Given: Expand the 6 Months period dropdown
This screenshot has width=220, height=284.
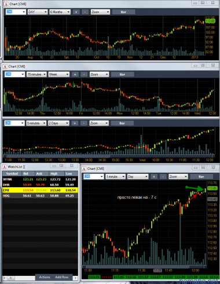Looking at the screenshot, I should 60,12.
